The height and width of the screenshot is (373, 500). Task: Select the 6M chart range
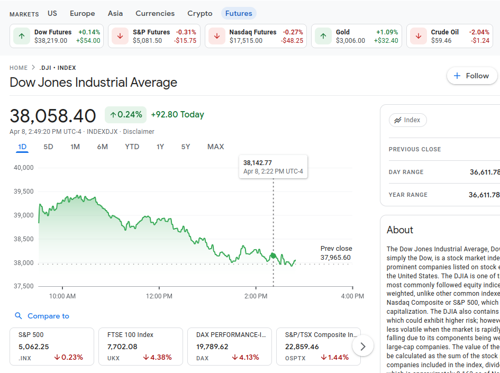pos(102,147)
